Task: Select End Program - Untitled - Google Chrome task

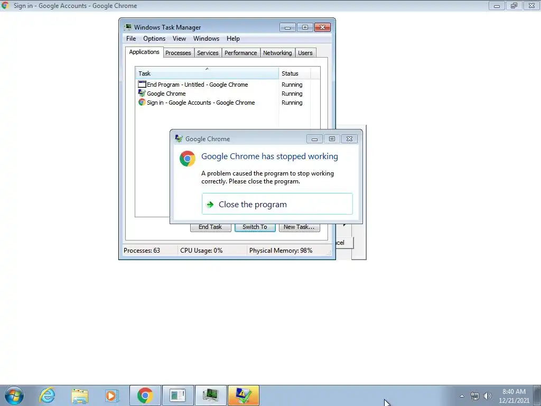Action: tap(197, 85)
